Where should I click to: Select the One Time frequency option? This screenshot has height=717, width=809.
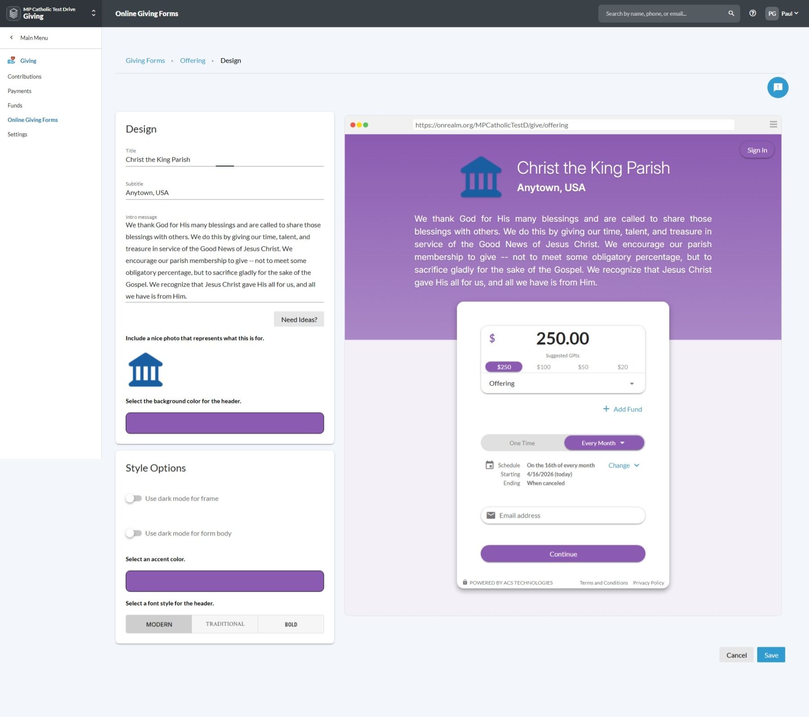coord(522,443)
